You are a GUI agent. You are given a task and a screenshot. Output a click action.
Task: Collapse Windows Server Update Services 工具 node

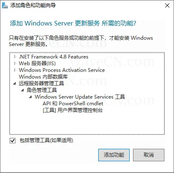click(x=31, y=97)
